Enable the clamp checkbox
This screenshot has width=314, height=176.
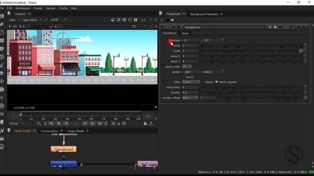(203, 82)
